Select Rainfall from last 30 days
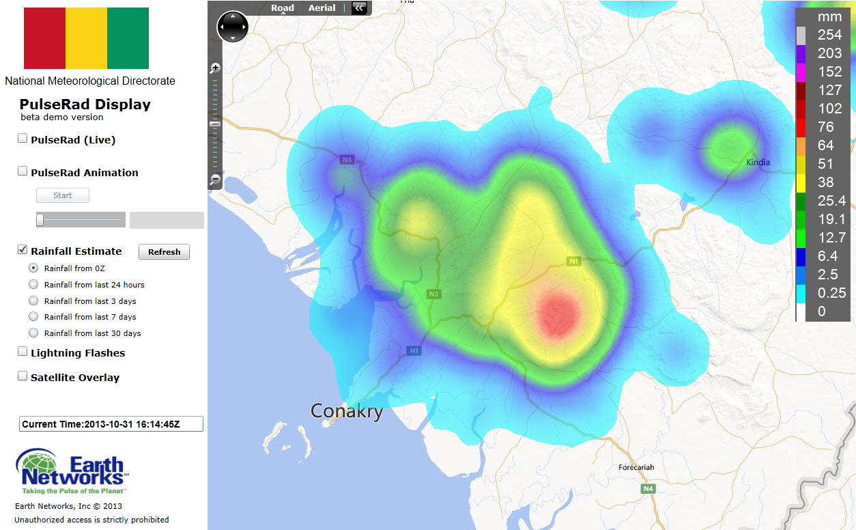 [x=33, y=333]
